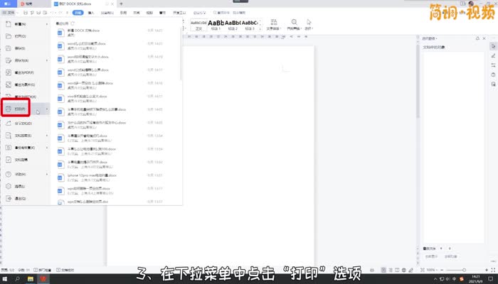Viewport: 498px width, 284px height.
Task: Click the File (文件) menu button
Action: point(9,13)
